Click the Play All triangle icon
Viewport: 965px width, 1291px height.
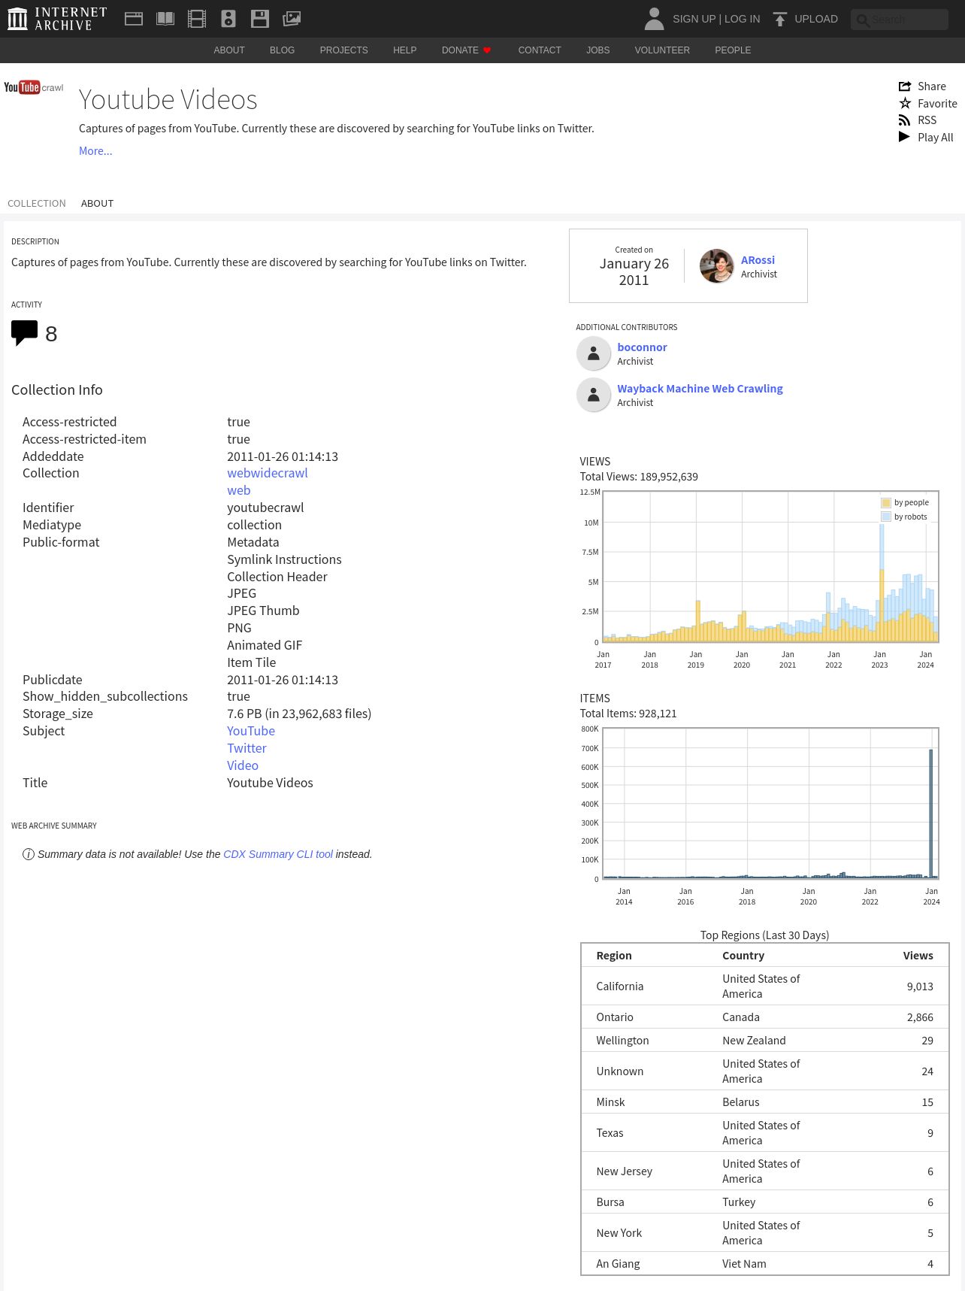coord(904,137)
